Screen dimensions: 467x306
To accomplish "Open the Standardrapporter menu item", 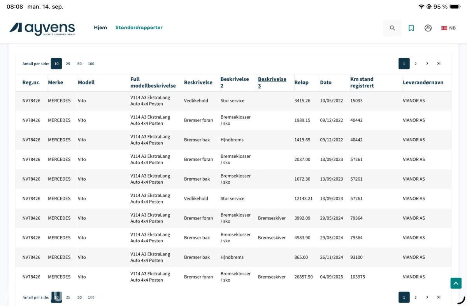I will (139, 28).
